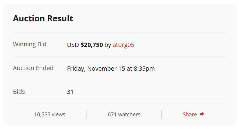Click the USD currency text

click(x=73, y=45)
